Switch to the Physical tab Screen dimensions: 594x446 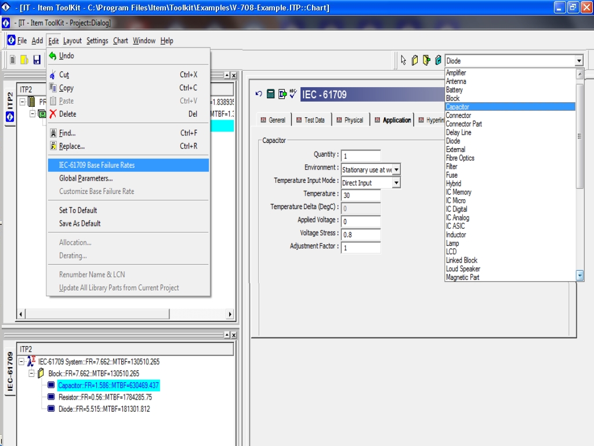pyautogui.click(x=350, y=120)
